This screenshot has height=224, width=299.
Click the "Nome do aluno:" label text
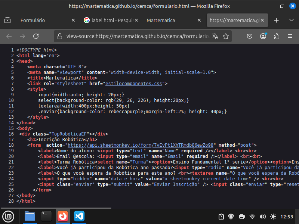coord(76,151)
